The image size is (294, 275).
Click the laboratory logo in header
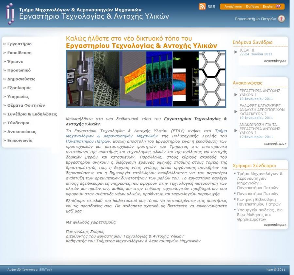pyautogui.click(x=10, y=14)
